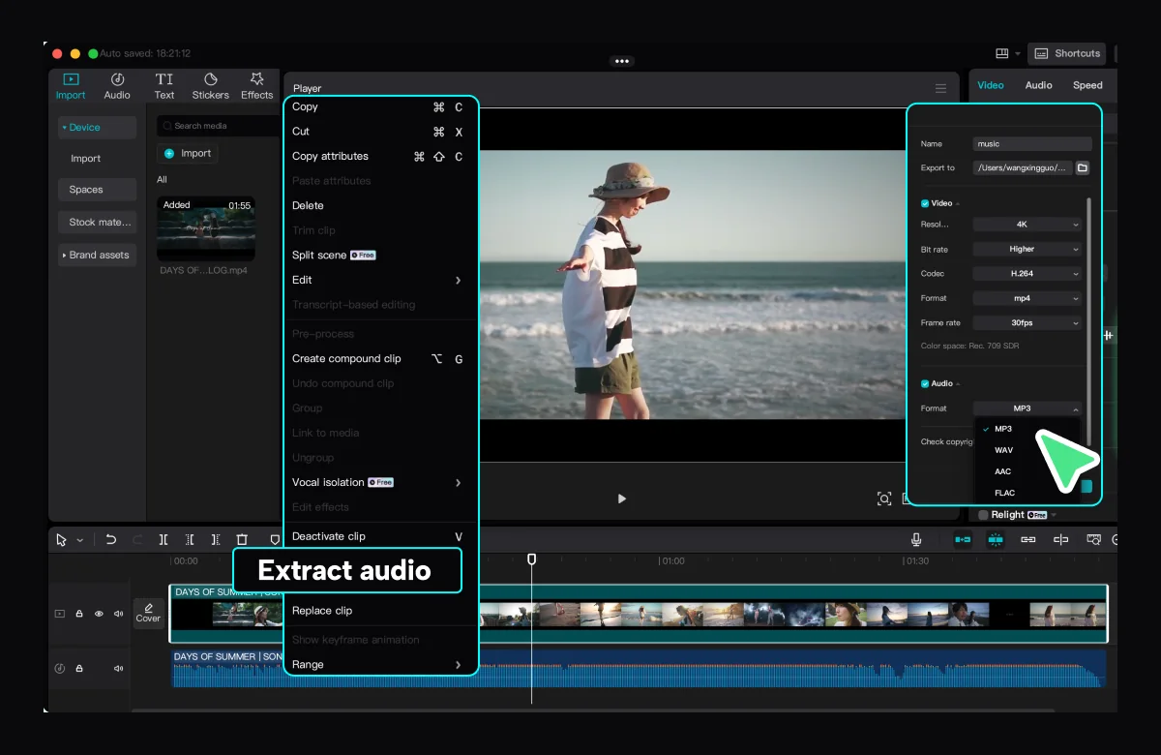Viewport: 1161px width, 755px height.
Task: Click the link icon in timeline toolbar
Action: point(1028,539)
